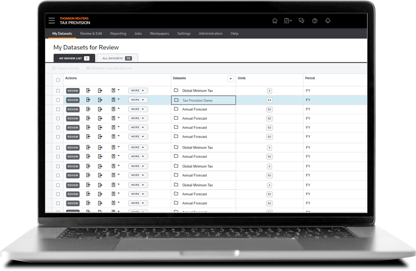Open the Workpapers menu
416x271 pixels.
pos(159,33)
